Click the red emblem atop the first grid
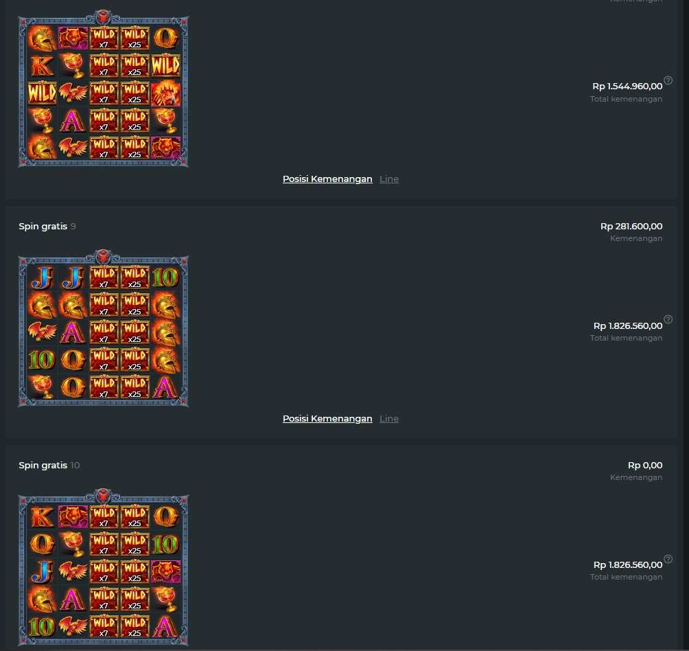The height and width of the screenshot is (651, 689). coord(103,16)
